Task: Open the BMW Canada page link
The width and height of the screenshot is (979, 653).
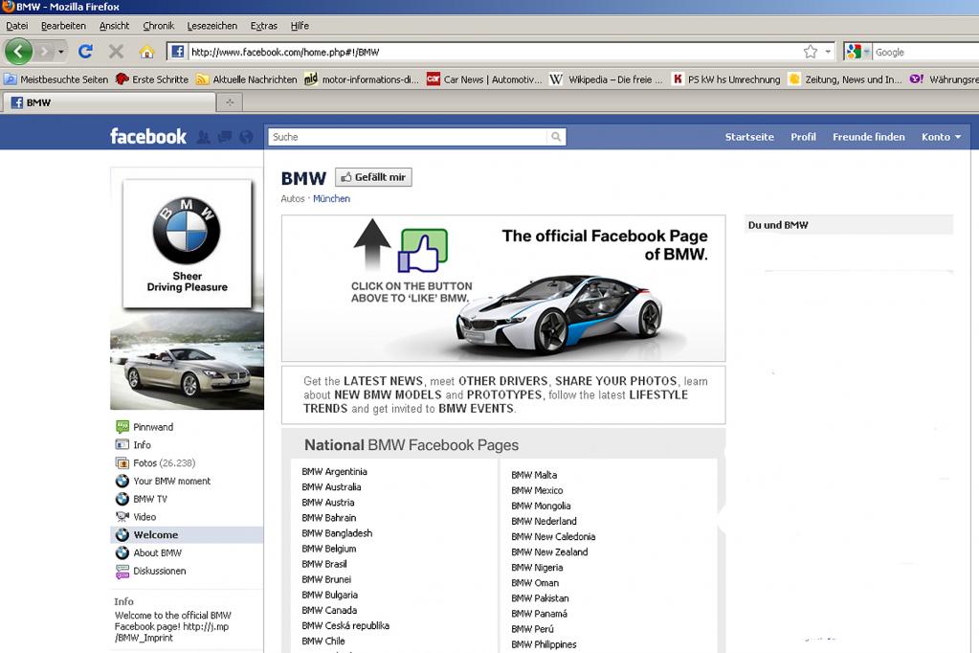Action: [329, 611]
